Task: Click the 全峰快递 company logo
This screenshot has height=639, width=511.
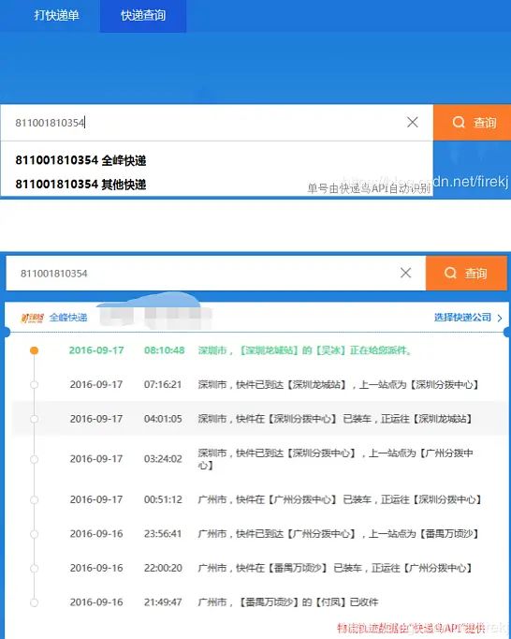Action: (x=32, y=318)
